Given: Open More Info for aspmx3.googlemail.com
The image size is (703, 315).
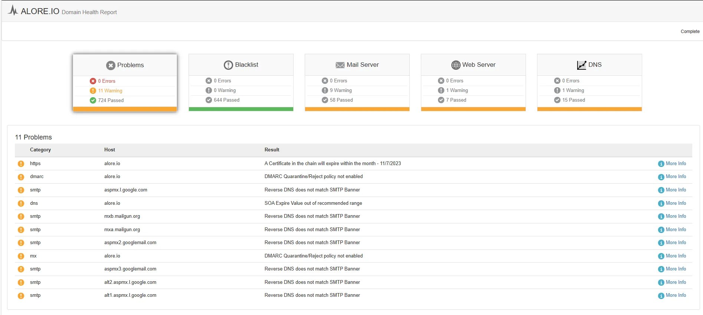Looking at the screenshot, I should click(672, 269).
